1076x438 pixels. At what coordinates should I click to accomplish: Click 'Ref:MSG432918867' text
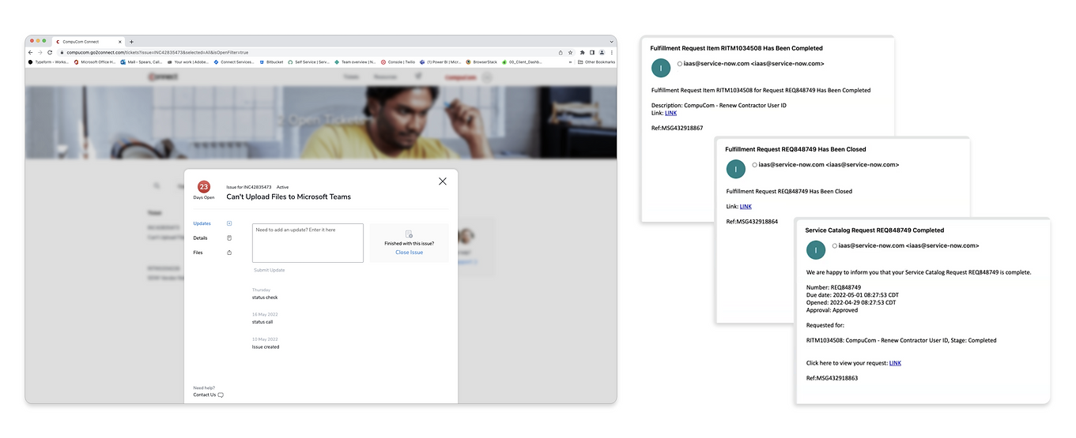pyautogui.click(x=677, y=128)
